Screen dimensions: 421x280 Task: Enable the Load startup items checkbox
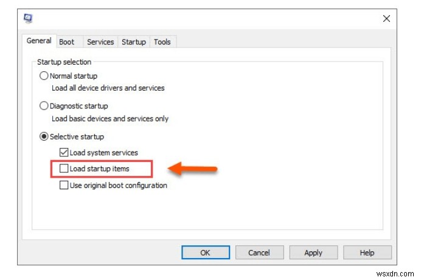64,169
